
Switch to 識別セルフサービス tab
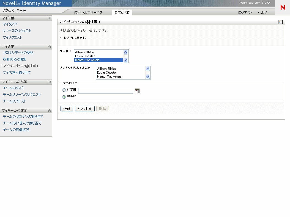pyautogui.click(x=88, y=13)
